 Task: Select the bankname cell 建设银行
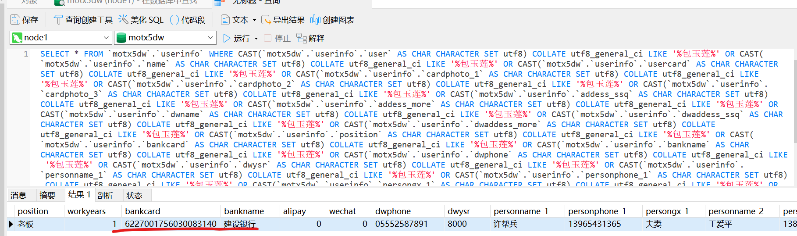(x=250, y=224)
